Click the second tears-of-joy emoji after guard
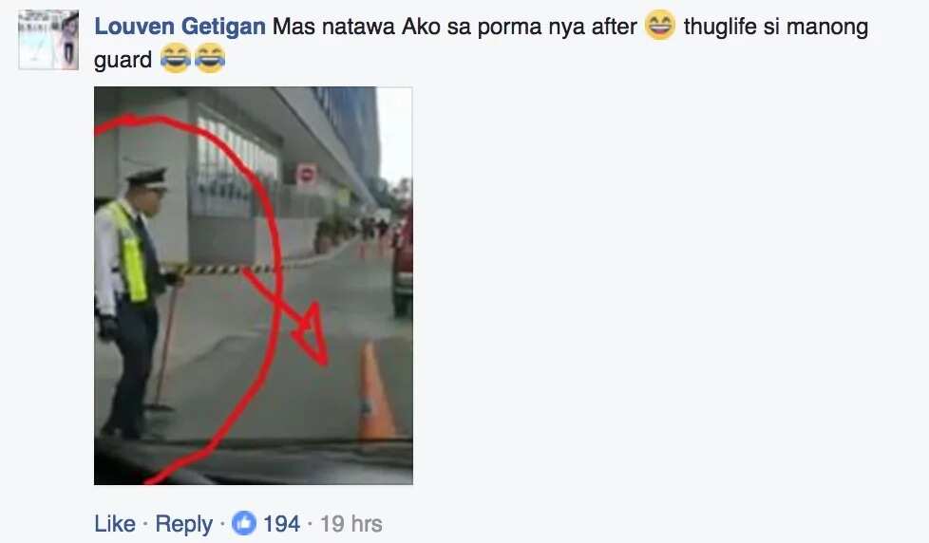The height and width of the screenshot is (543, 929). click(210, 58)
